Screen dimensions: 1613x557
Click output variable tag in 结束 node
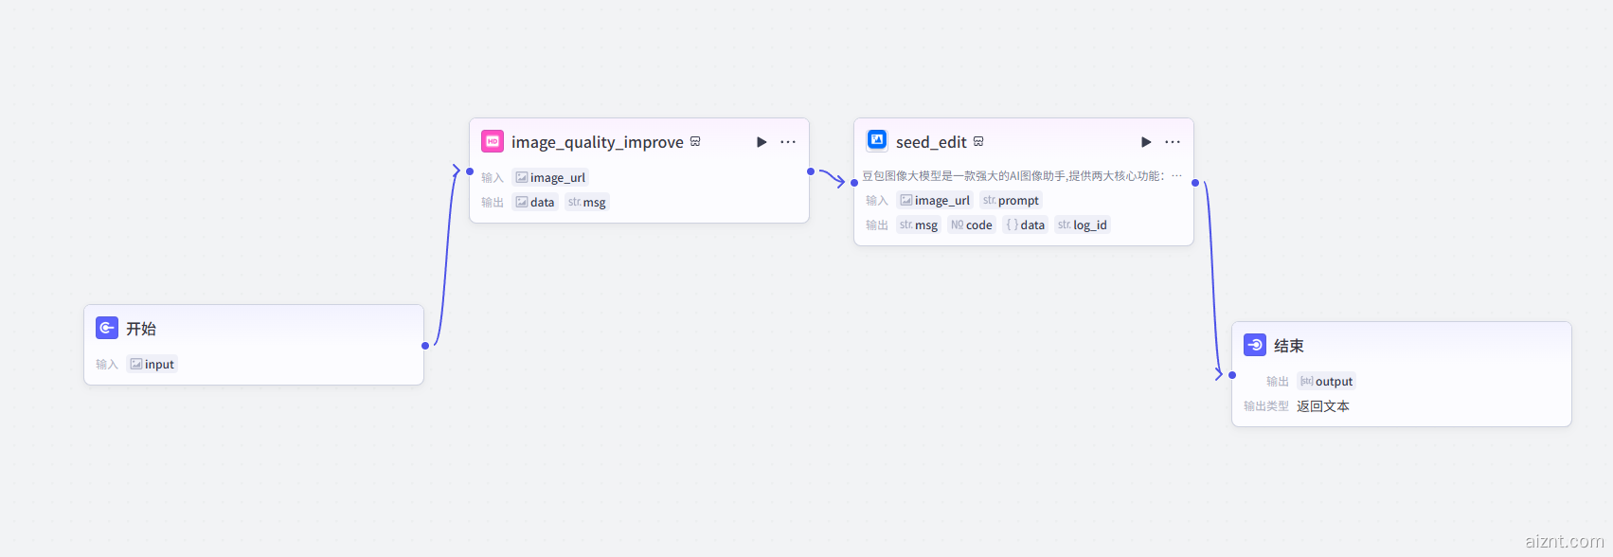(x=1326, y=381)
